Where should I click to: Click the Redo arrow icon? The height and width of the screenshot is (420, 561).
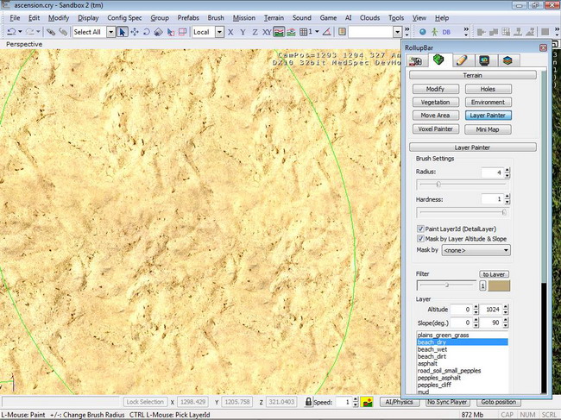(29, 32)
